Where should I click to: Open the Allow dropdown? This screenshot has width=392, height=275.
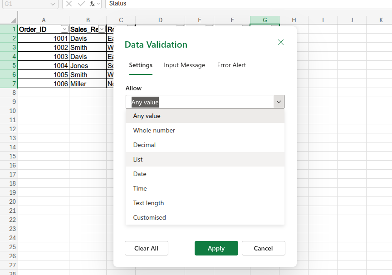279,101
